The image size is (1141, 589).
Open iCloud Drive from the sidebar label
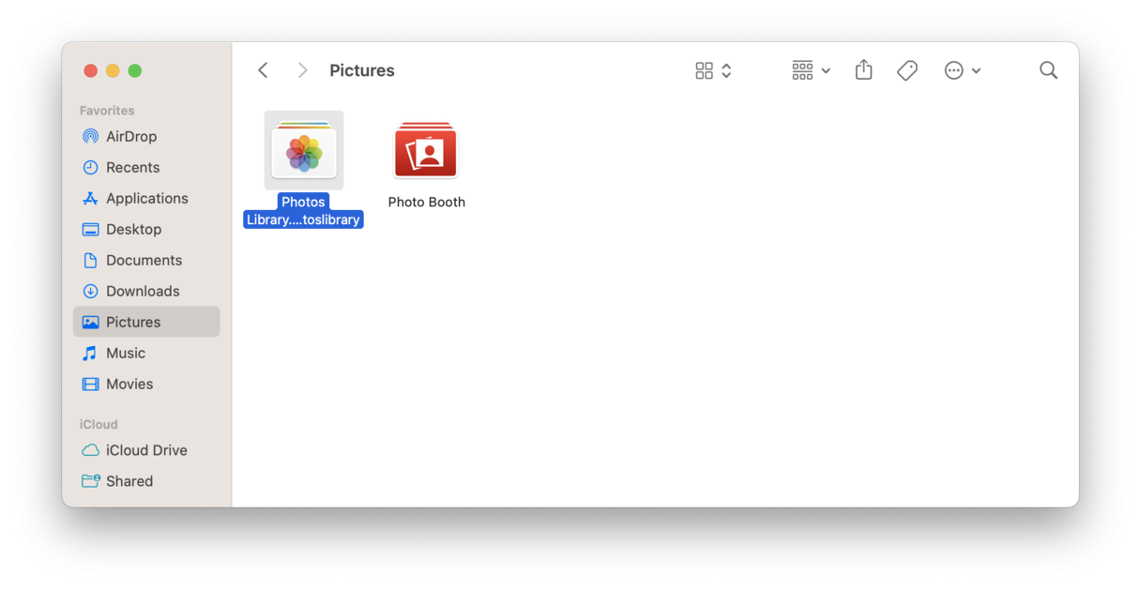[x=146, y=450]
